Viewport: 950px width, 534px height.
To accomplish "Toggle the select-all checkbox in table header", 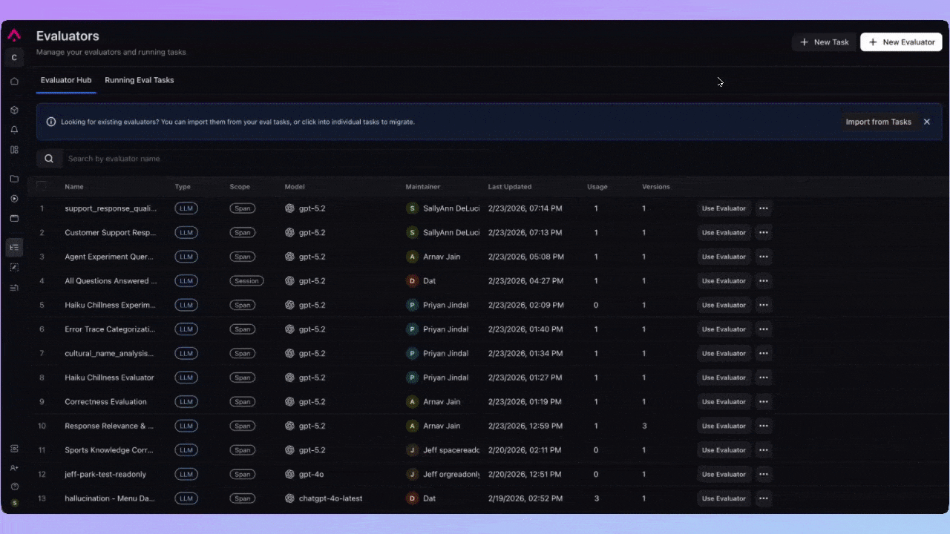I will point(42,186).
